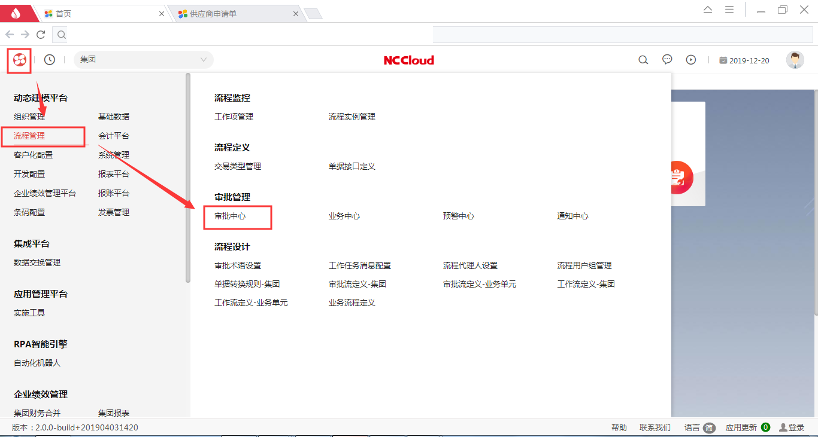Image resolution: width=818 pixels, height=437 pixels.
Task: Select 基础数据 in the left menu
Action: coord(114,117)
